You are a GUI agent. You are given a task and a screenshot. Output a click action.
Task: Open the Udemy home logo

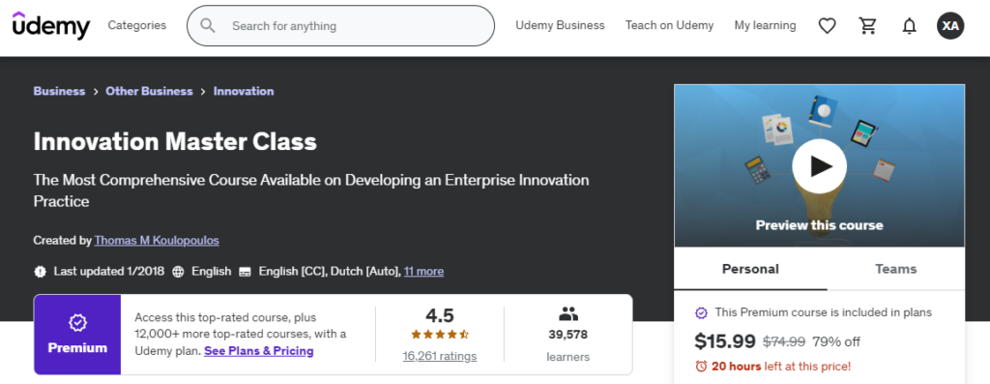tap(51, 25)
